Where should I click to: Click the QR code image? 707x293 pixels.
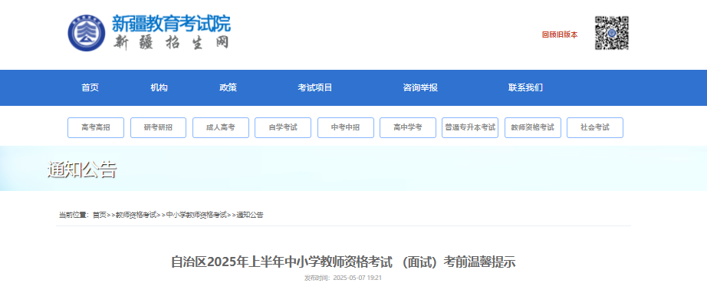[611, 33]
